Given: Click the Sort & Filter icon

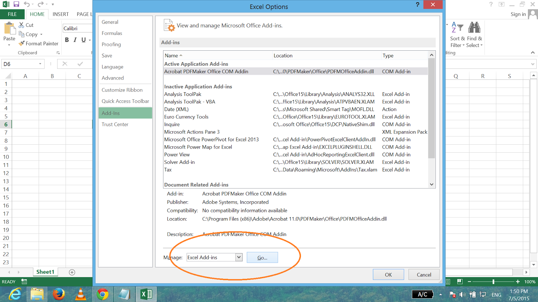Looking at the screenshot, I should click(x=457, y=27).
